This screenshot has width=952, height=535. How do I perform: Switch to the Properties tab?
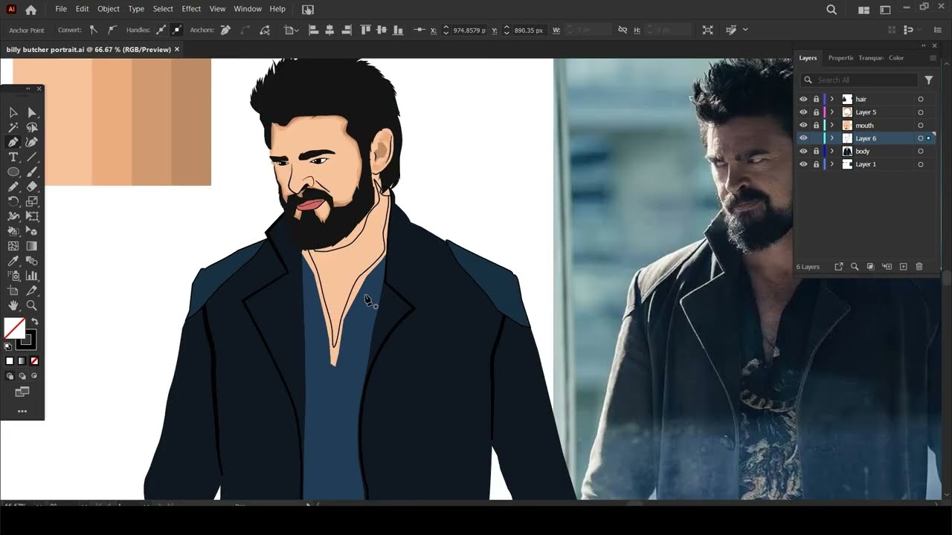point(840,58)
